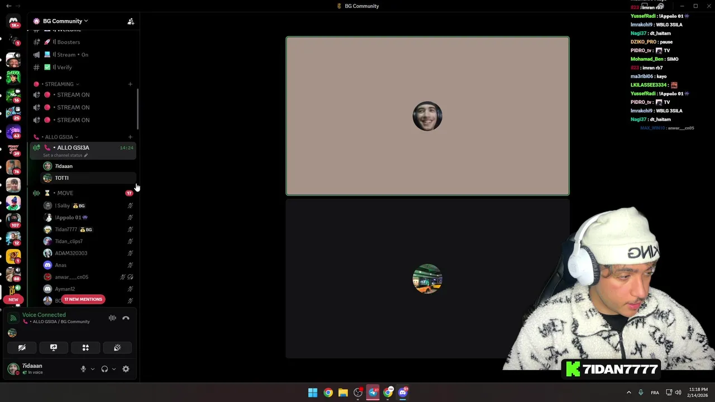The height and width of the screenshot is (402, 715).
Task: Click user ADAM320303 in MOVE channel
Action: coord(88,253)
